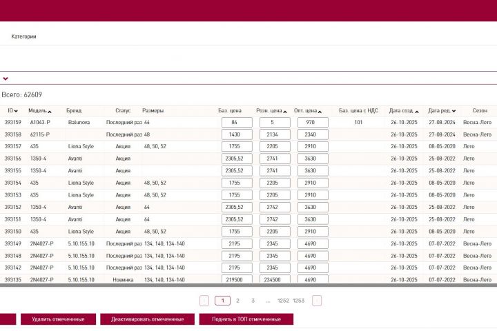Click Статус column header
This screenshot has width=497, height=331.
click(x=123, y=110)
